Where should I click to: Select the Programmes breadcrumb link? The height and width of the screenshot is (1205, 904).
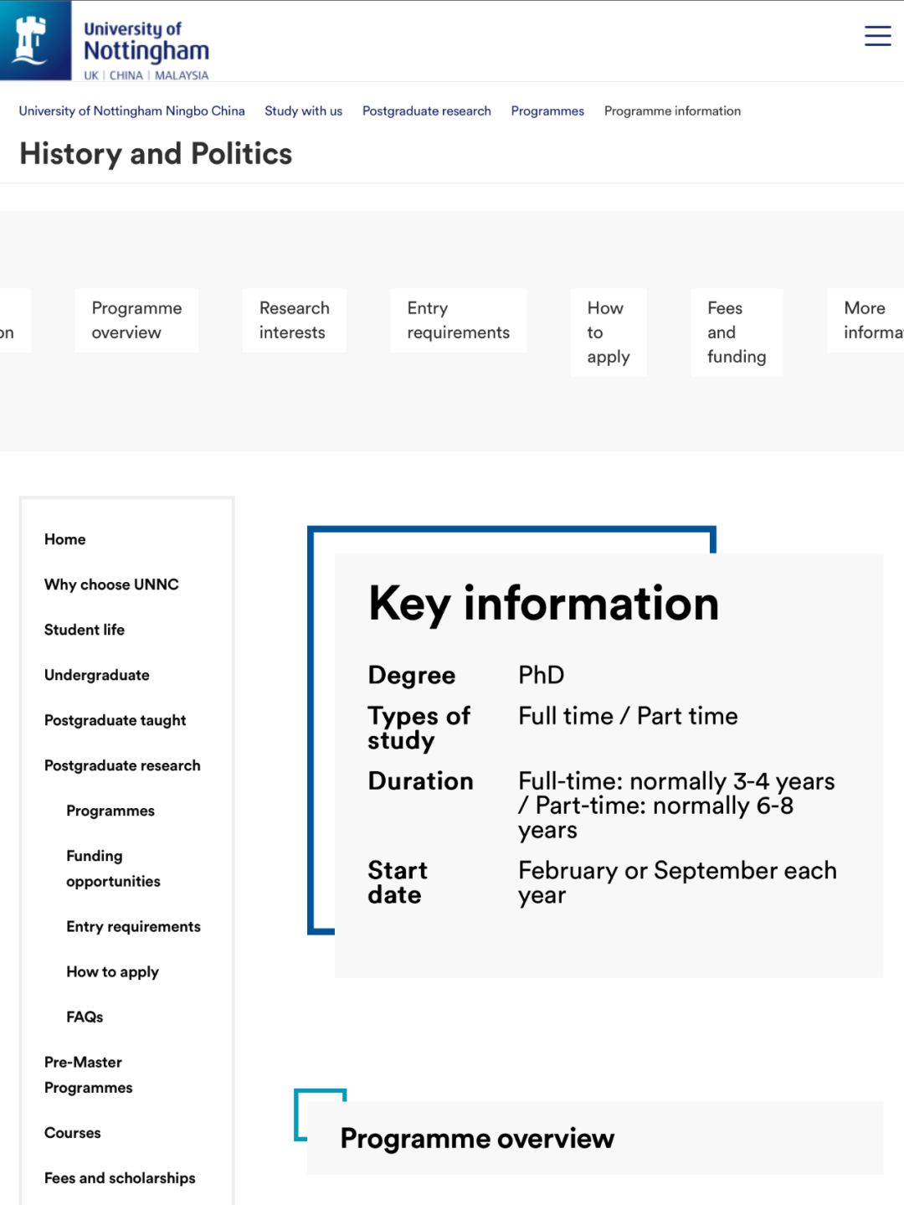point(547,111)
